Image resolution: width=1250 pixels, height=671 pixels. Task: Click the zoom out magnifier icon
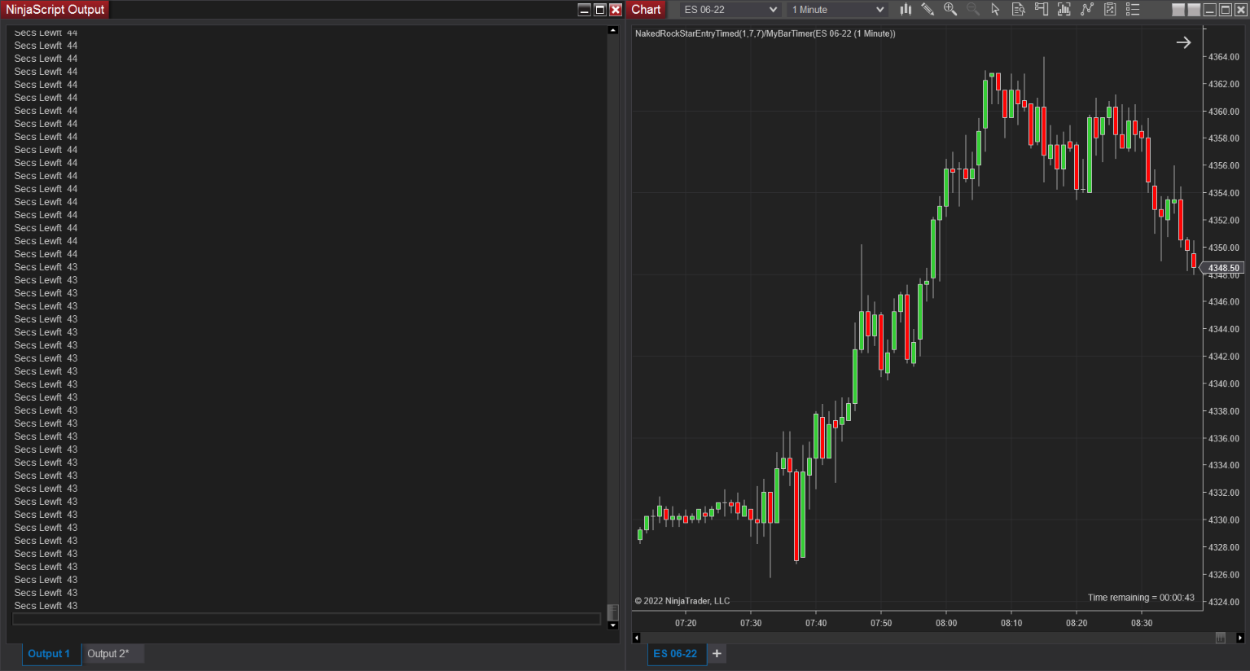click(x=973, y=9)
